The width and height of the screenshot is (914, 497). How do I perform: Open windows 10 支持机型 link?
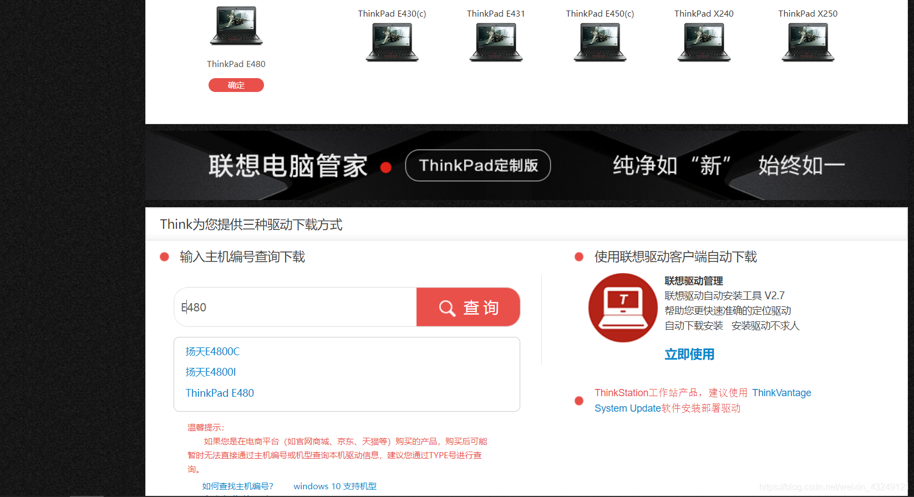335,486
